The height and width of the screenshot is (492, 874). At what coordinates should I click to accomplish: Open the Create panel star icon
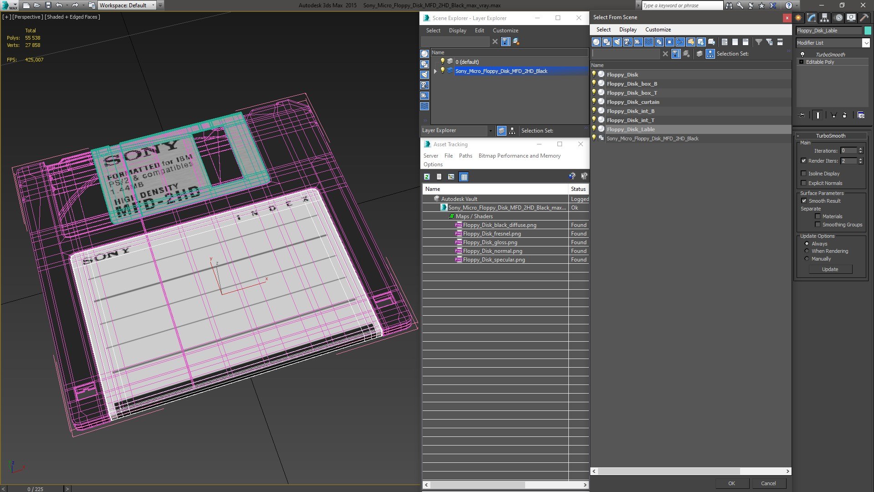pos(798,18)
